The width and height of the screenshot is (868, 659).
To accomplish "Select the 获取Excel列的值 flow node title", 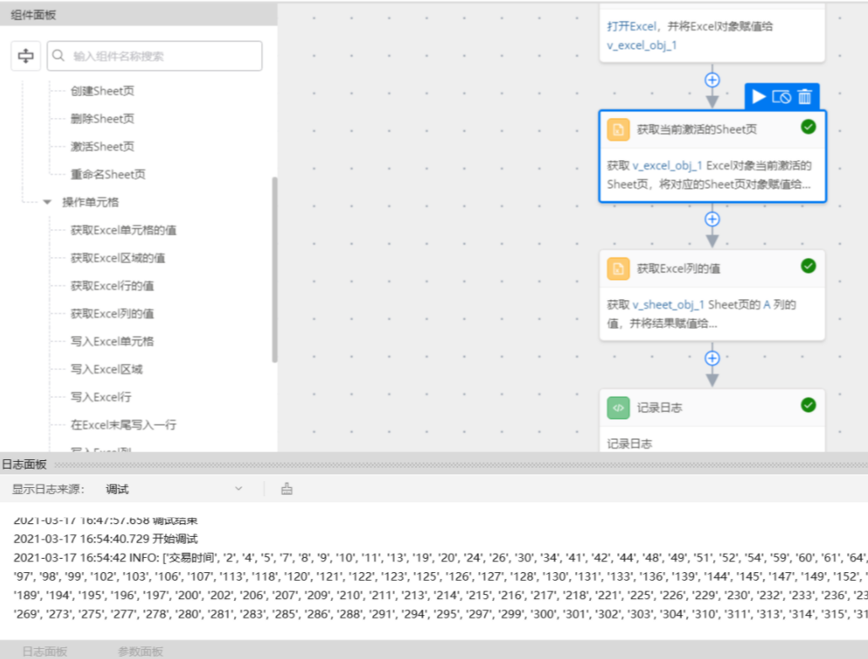I will point(679,269).
